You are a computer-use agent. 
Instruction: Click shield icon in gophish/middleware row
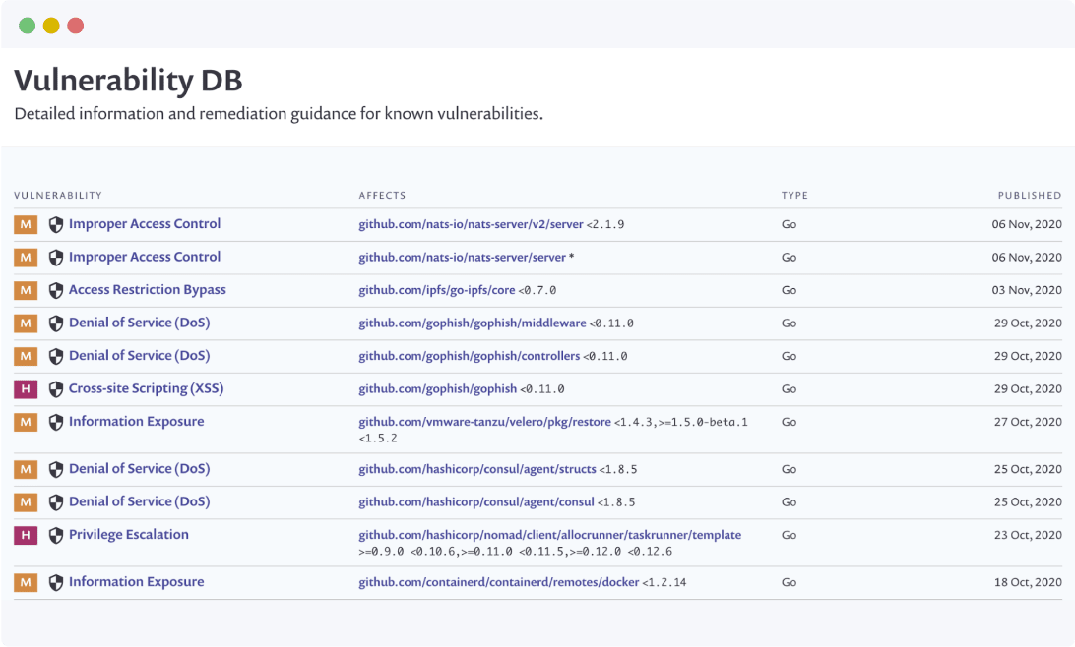tap(56, 323)
